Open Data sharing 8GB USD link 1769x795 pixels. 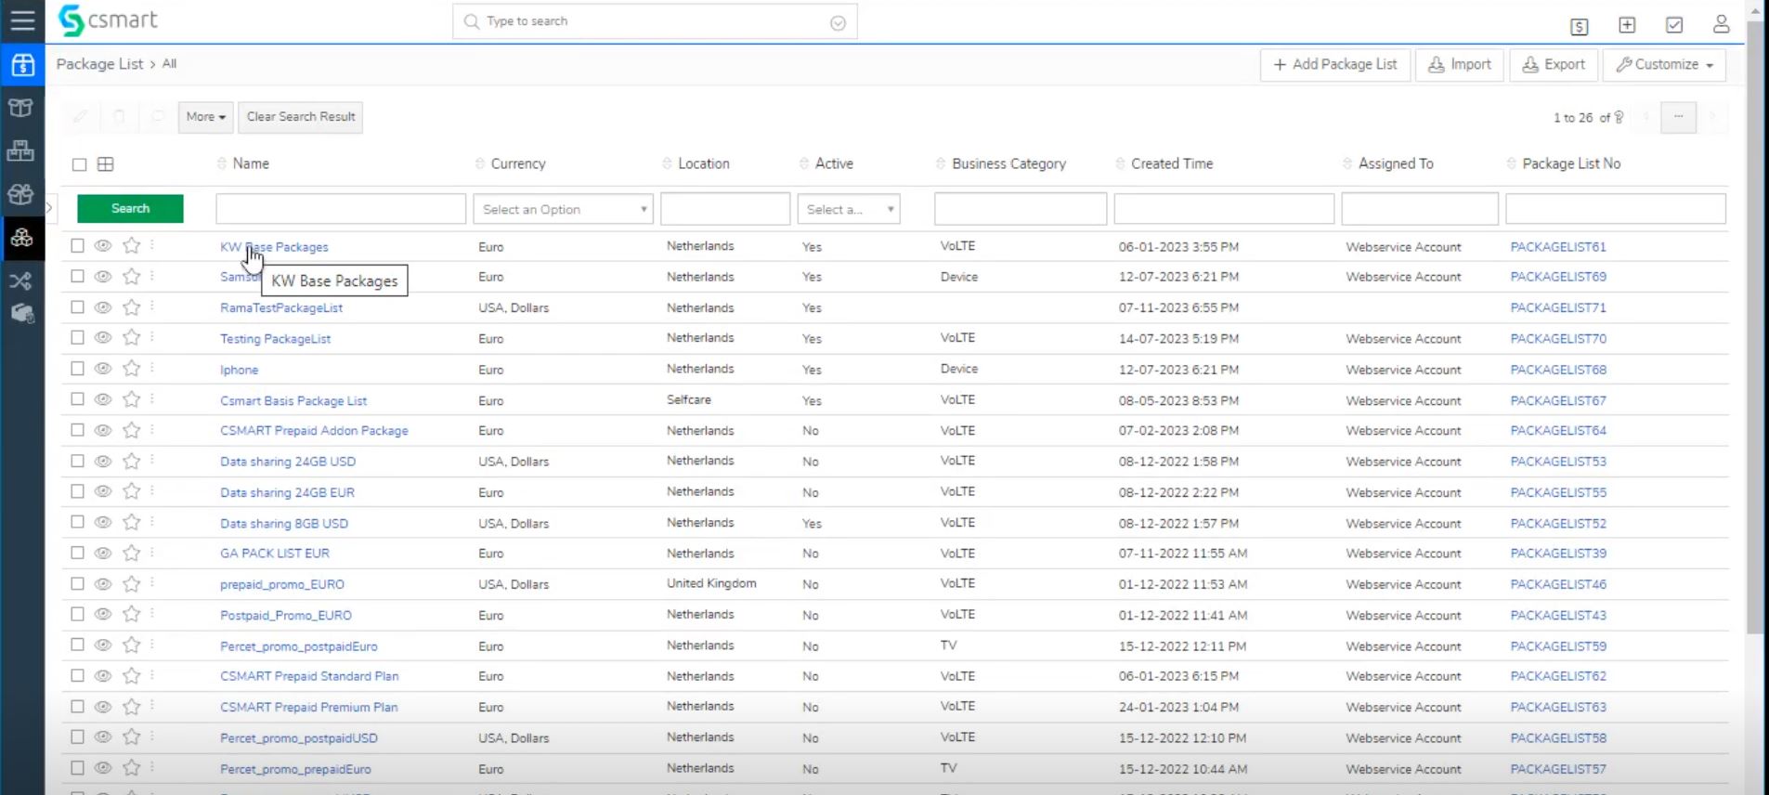[284, 524]
